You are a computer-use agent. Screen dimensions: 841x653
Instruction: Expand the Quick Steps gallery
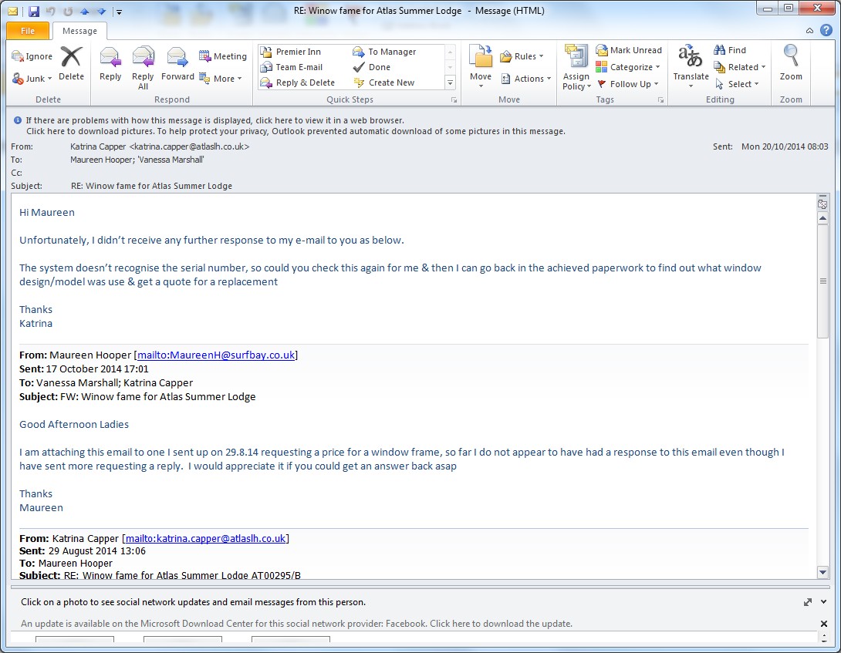click(451, 83)
